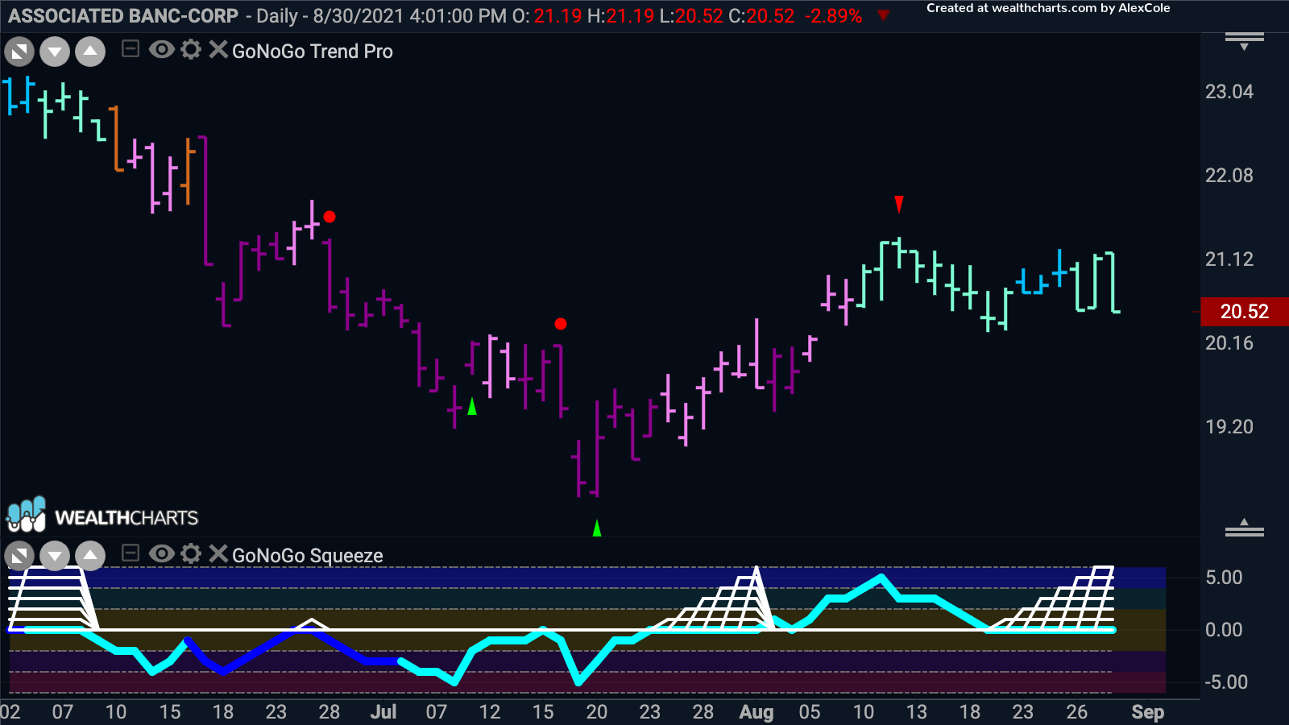Viewport: 1289px width, 725px height.
Task: Click the WealthCharts logo
Action: (x=102, y=516)
